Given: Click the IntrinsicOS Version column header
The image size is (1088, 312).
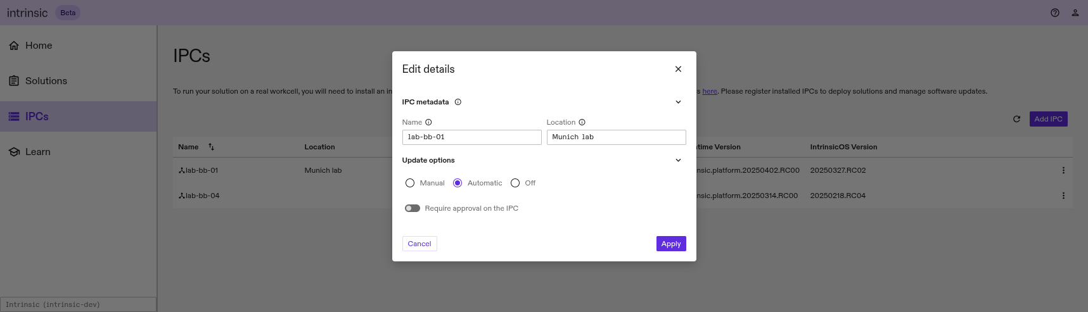Looking at the screenshot, I should [843, 147].
